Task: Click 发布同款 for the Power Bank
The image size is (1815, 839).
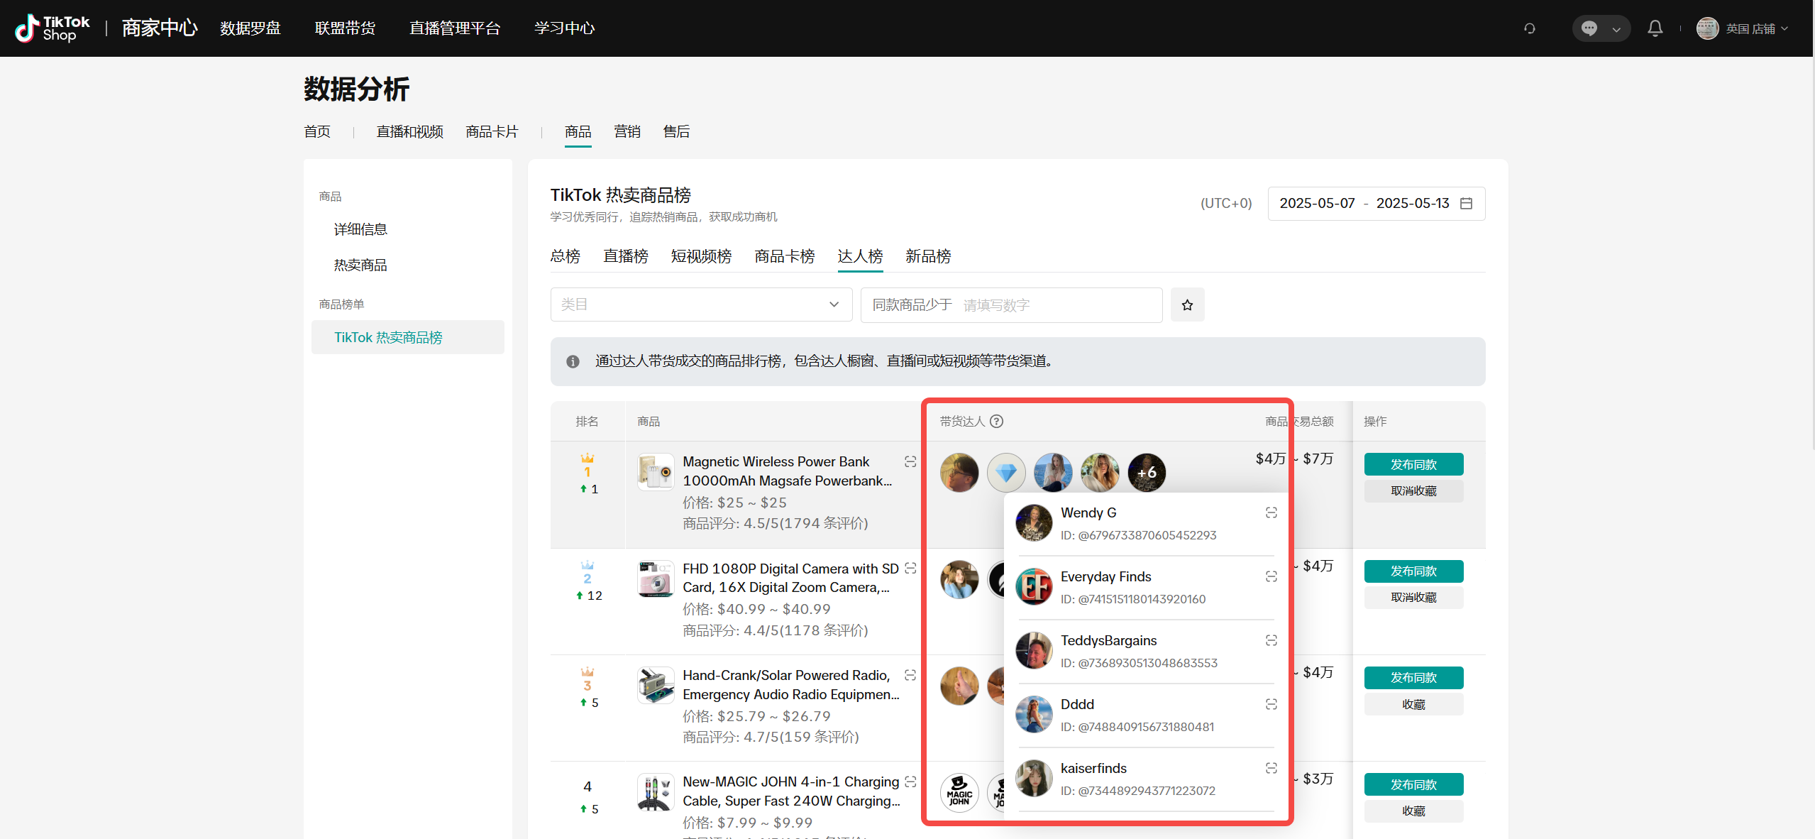Action: pos(1413,465)
